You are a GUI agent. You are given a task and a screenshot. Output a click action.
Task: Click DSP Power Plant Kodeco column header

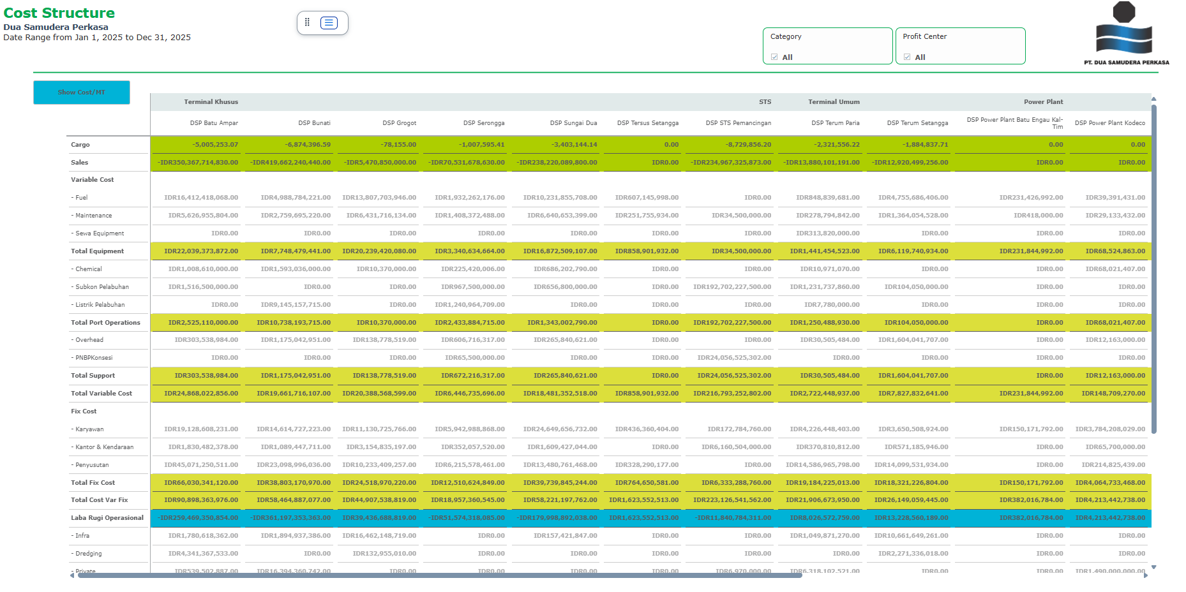coord(1109,123)
